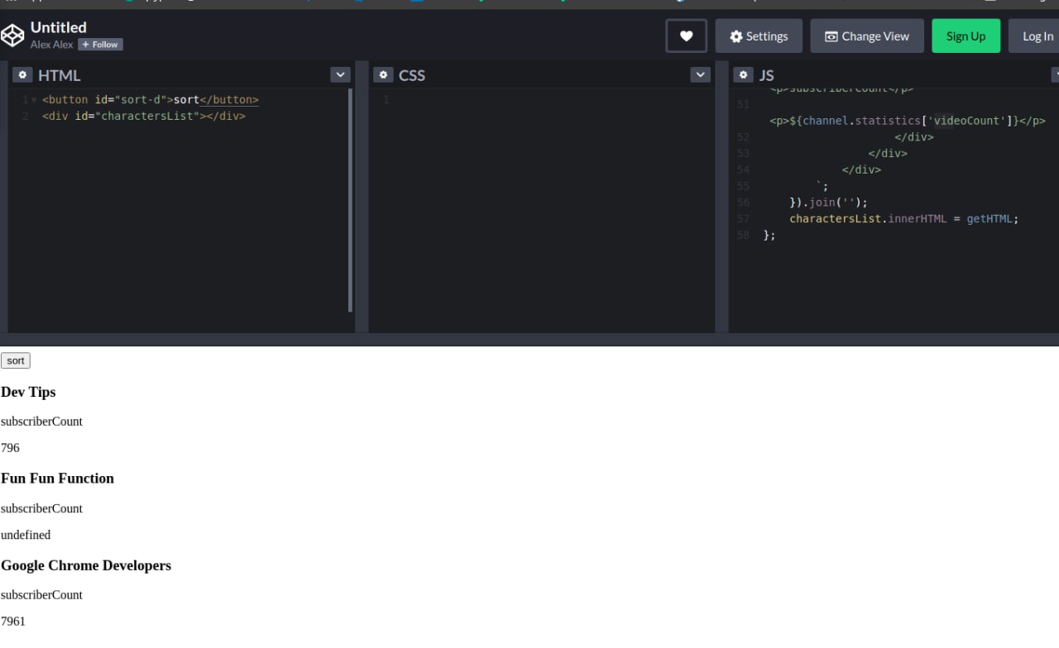Screen dimensions: 1059x648
Task: Click the div id="charactersList" code line
Action: [143, 116]
